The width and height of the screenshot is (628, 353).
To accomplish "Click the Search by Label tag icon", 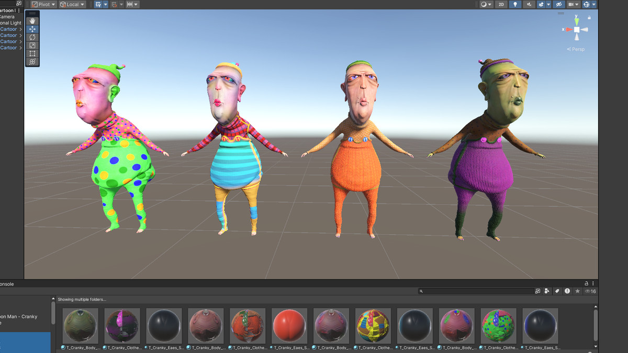I will 557,291.
